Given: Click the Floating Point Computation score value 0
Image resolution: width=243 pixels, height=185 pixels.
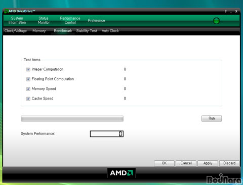Looking at the screenshot, I should (x=125, y=79).
